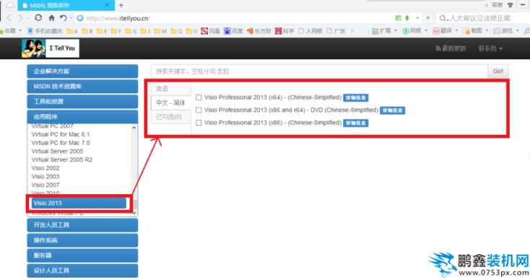Click the search engine magnifier icon
Viewport: 530px width, 280px height.
click(x=442, y=18)
